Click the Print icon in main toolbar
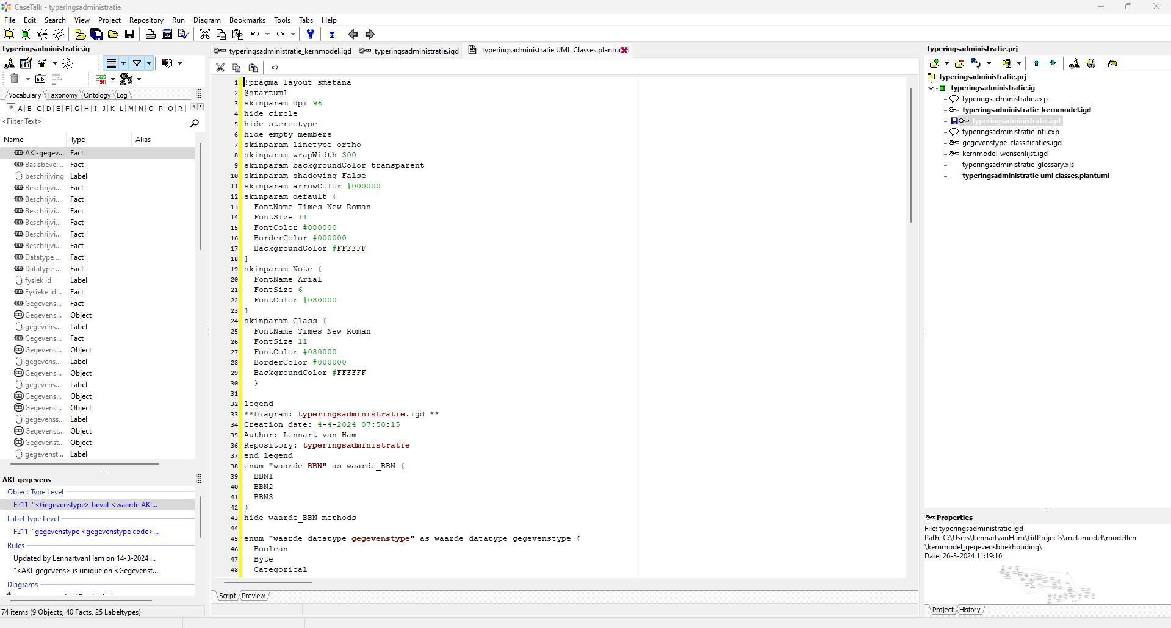1171x628 pixels. [150, 34]
